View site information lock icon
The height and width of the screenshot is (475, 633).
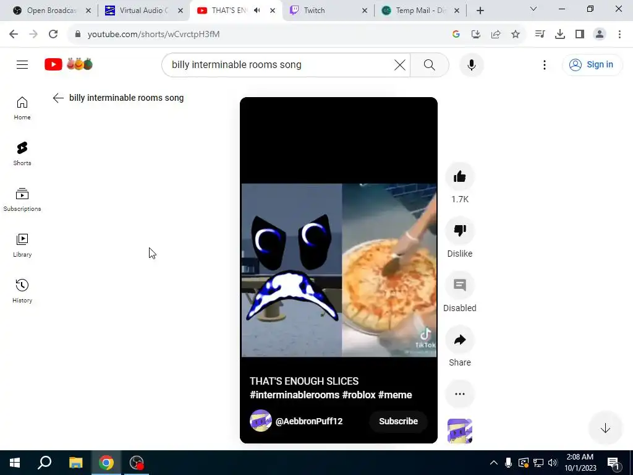78,35
